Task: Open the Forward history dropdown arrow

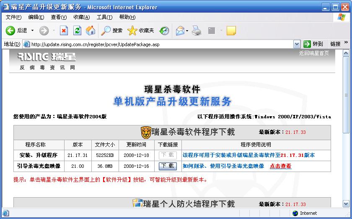Action: [x=54, y=31]
